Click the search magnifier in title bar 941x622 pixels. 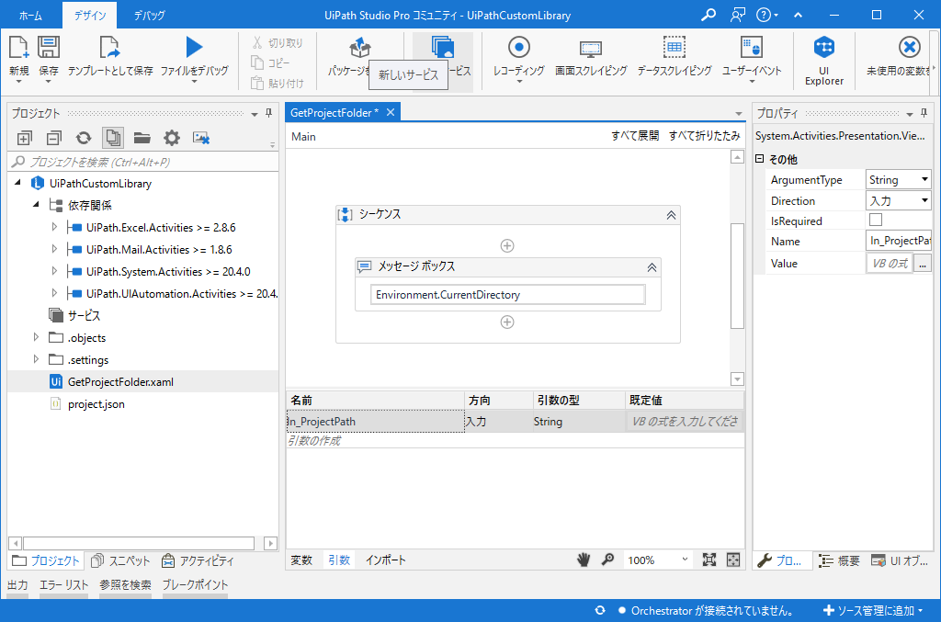709,15
